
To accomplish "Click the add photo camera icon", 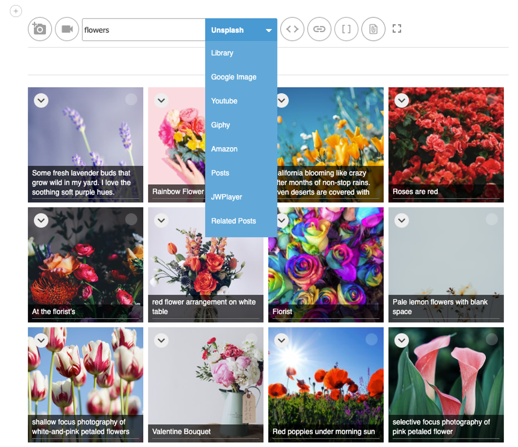I will click(x=40, y=30).
